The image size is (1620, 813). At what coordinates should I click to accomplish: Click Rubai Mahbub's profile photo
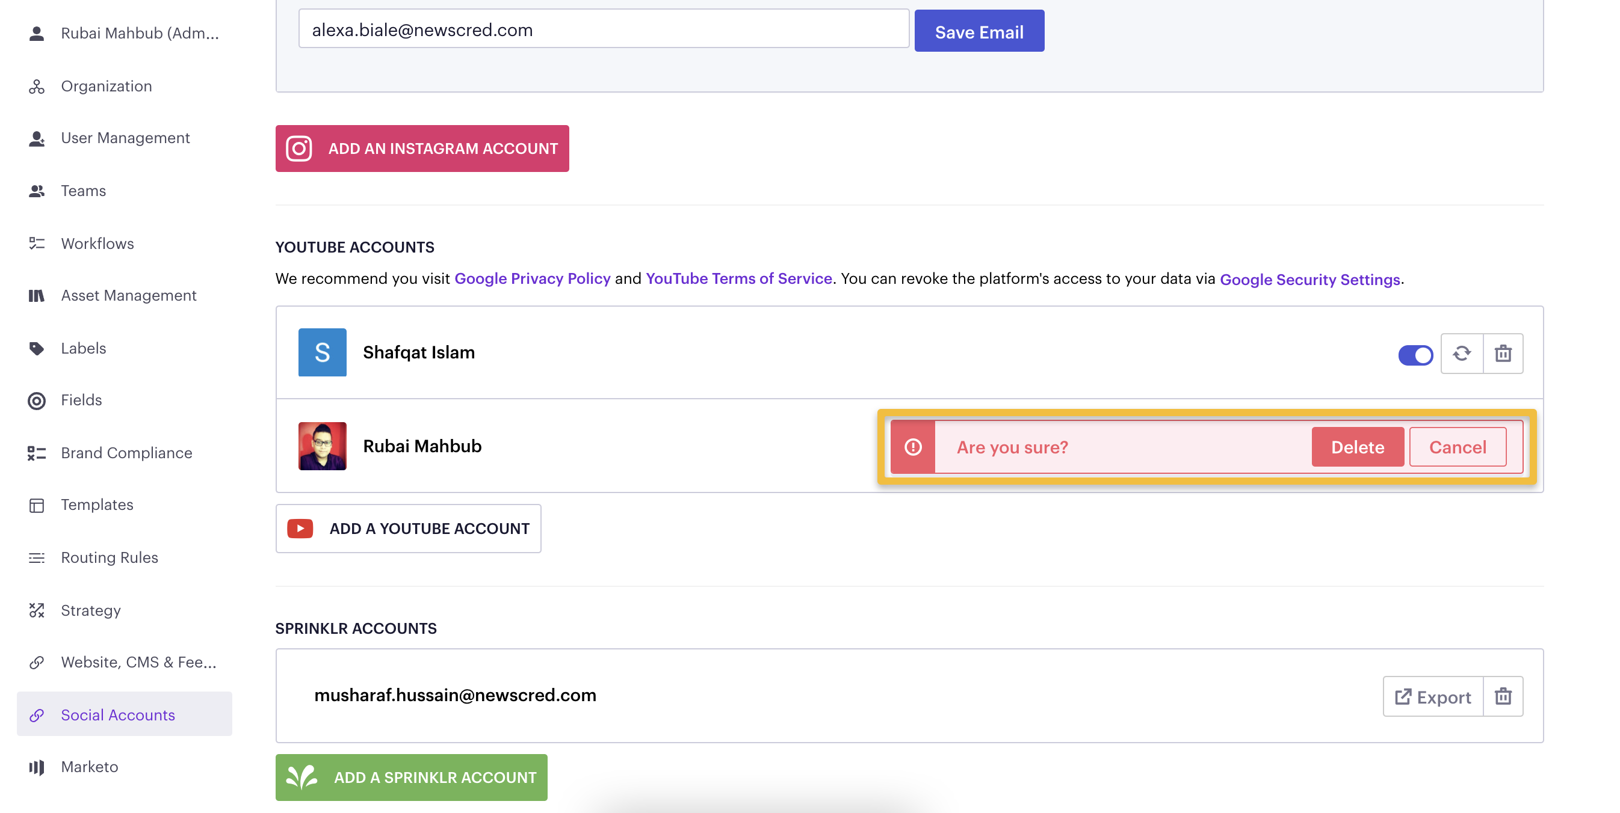[322, 446]
